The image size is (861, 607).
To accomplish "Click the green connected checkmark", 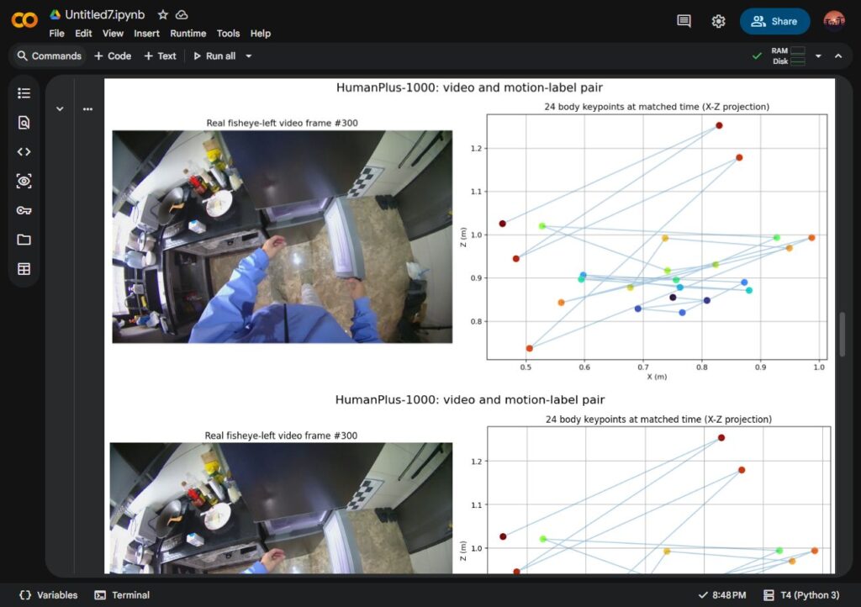I will pos(758,56).
